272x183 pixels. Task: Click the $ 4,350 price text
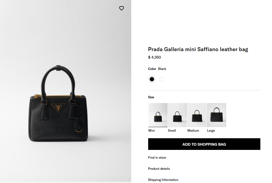[x=155, y=57]
